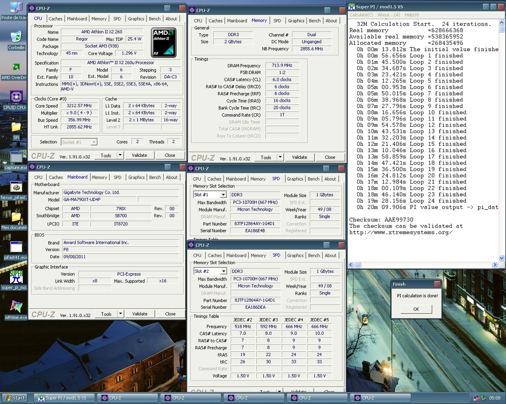Select Graphics tab in Memory window
Screen dimensions: 506x404
(x=296, y=21)
